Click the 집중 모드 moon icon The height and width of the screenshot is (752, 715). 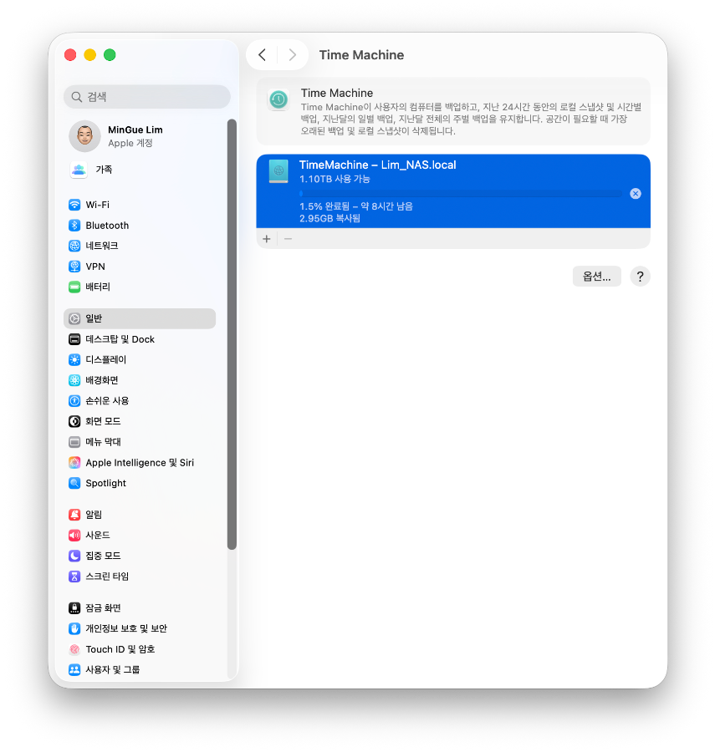point(74,556)
